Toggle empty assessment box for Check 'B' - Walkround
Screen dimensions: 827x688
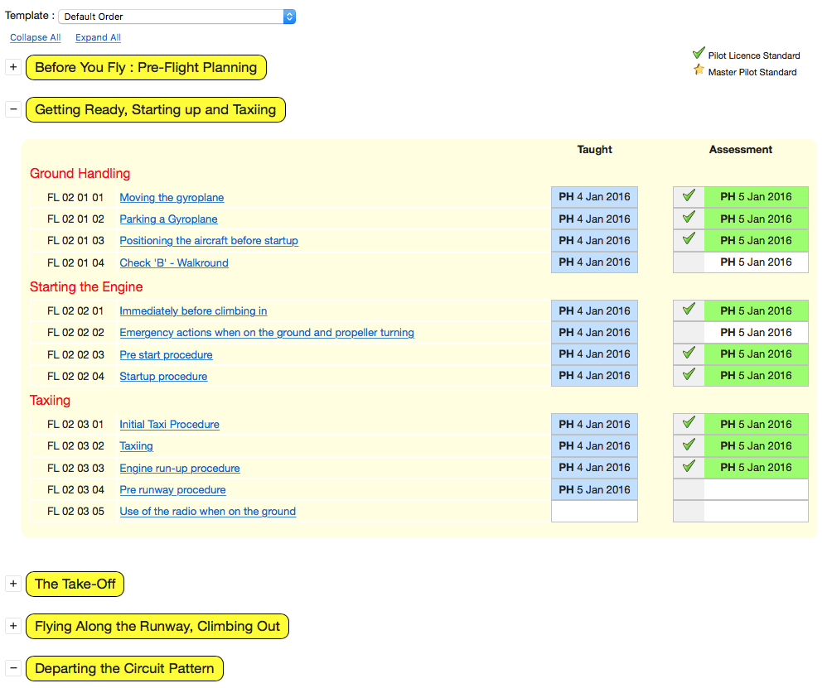688,262
